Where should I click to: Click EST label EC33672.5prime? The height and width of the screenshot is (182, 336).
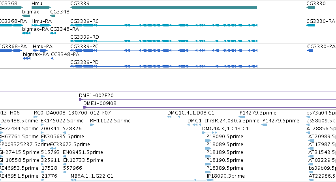click(70, 144)
